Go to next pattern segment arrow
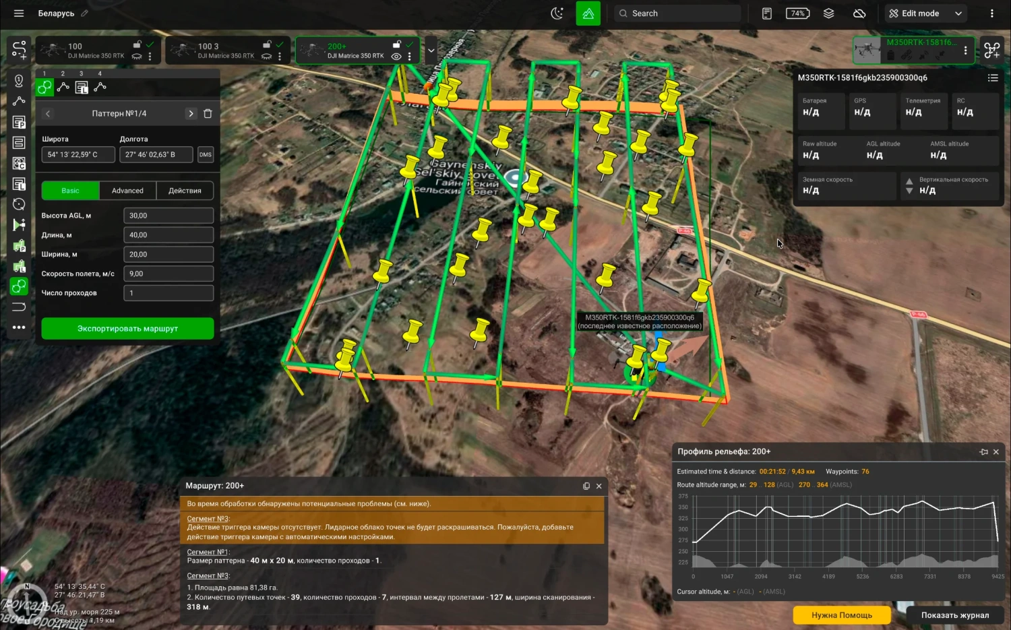1011x630 pixels. [x=191, y=114]
